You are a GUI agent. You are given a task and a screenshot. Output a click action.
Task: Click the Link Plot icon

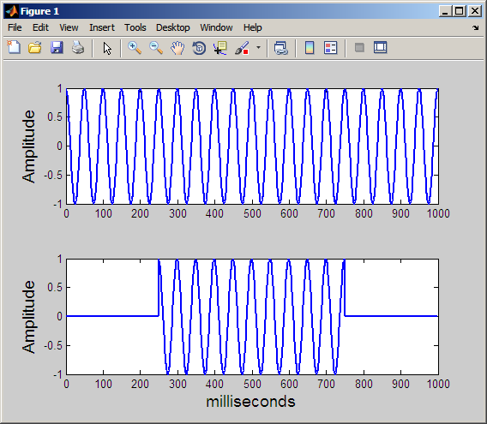click(281, 48)
